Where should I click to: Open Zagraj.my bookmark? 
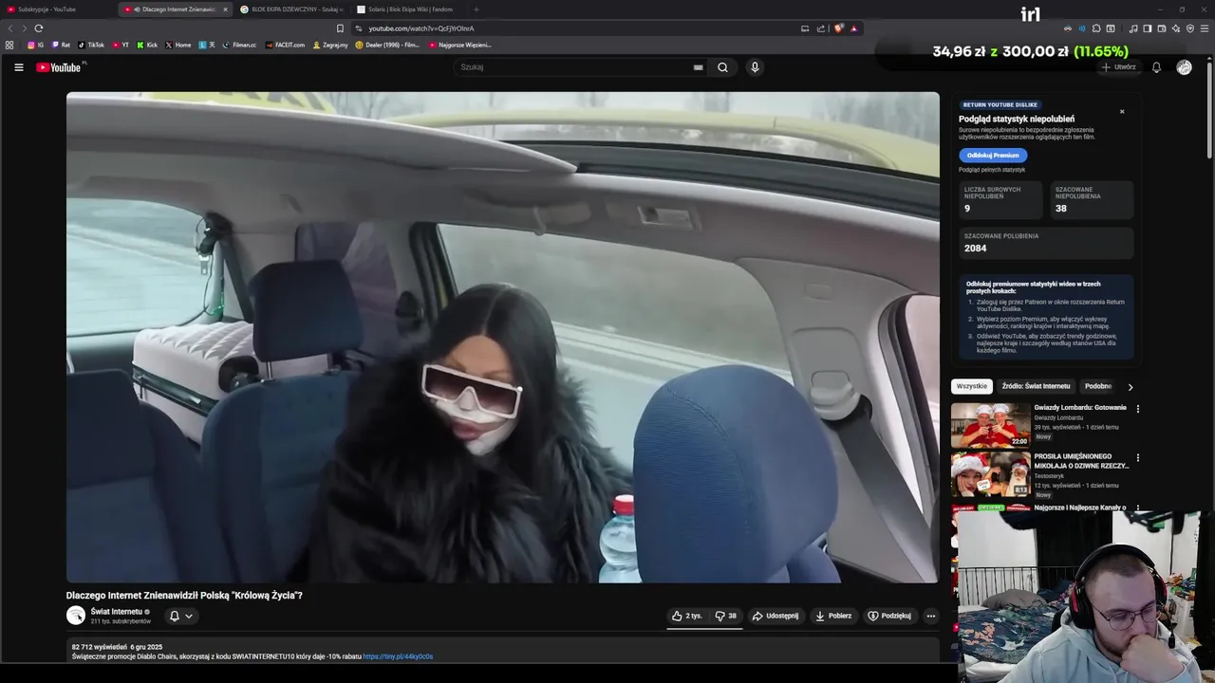[330, 45]
